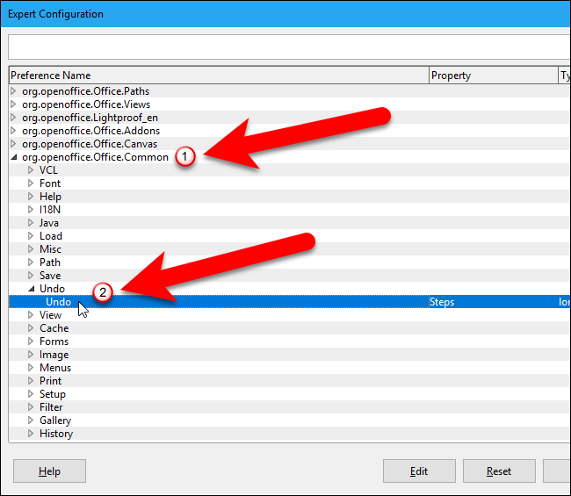Image resolution: width=571 pixels, height=496 pixels.
Task: Expand the VCL node arrow
Action: click(x=31, y=170)
